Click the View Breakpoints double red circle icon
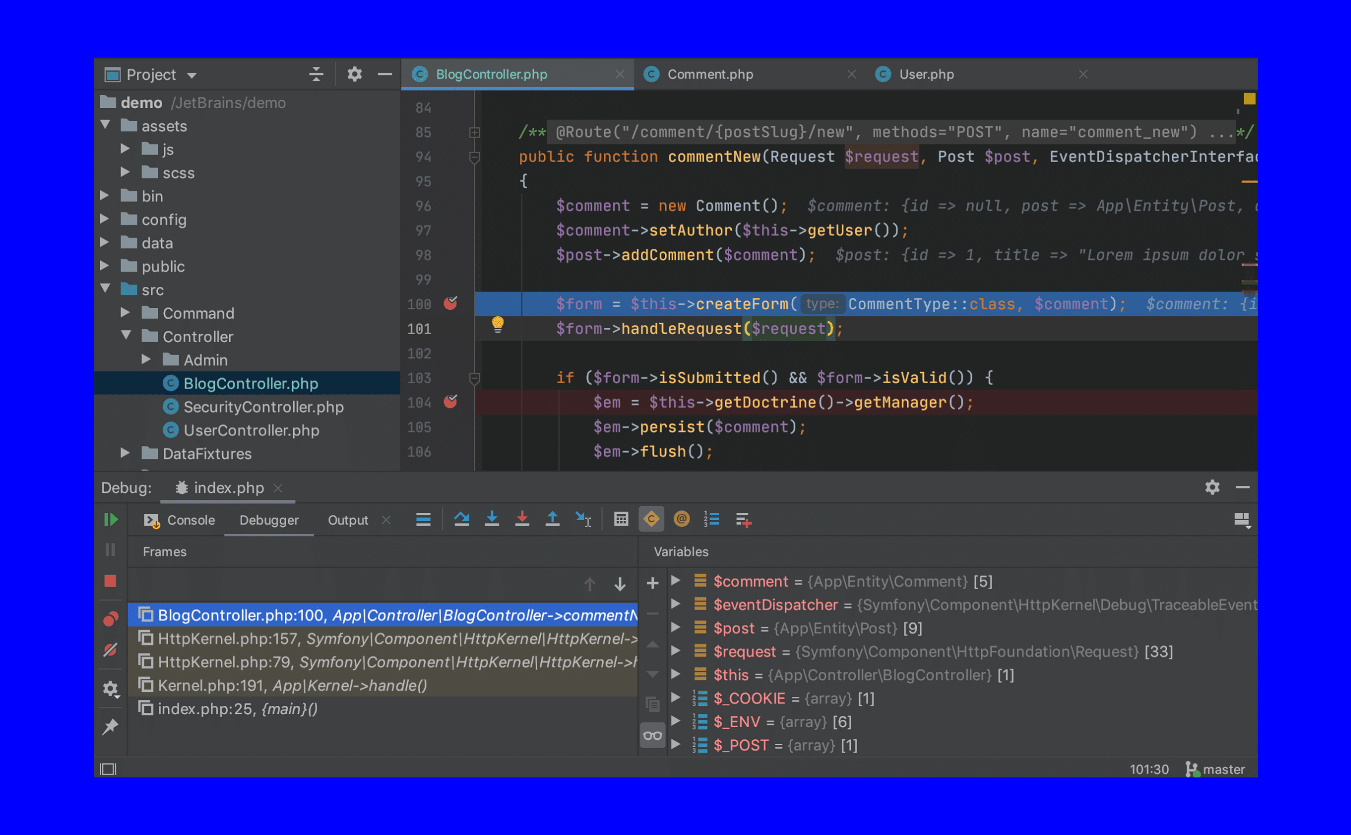Image resolution: width=1351 pixels, height=835 pixels. (110, 619)
